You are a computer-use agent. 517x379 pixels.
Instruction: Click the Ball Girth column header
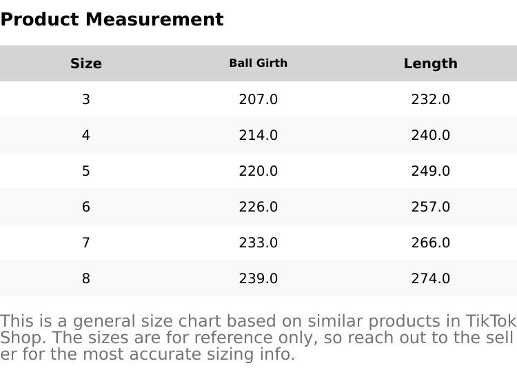coord(258,63)
